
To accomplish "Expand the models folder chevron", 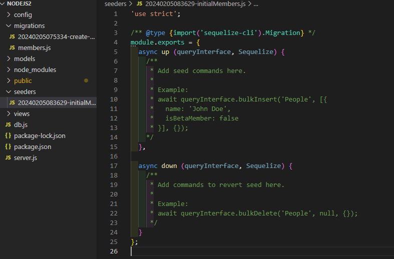I will coord(9,58).
